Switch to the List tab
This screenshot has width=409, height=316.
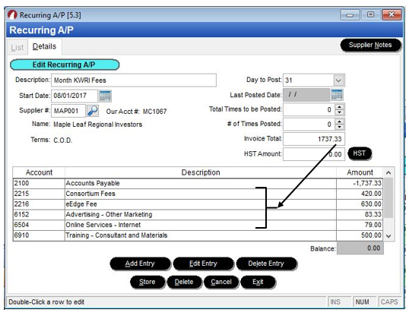(x=17, y=47)
